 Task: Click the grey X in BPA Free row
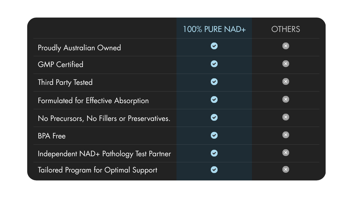(286, 135)
